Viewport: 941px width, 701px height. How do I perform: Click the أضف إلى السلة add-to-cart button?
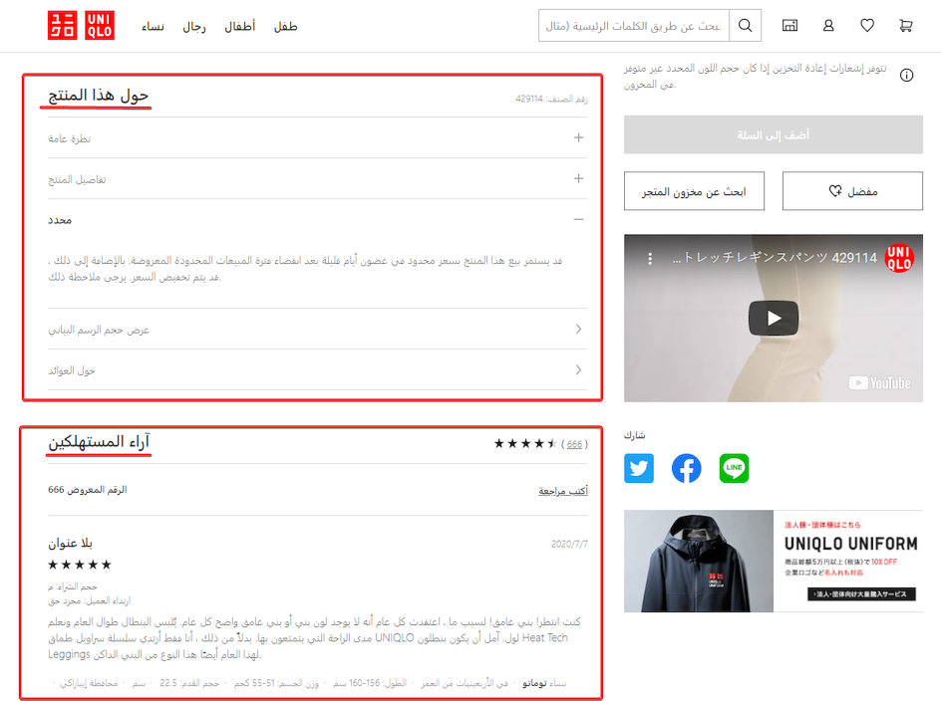(773, 135)
